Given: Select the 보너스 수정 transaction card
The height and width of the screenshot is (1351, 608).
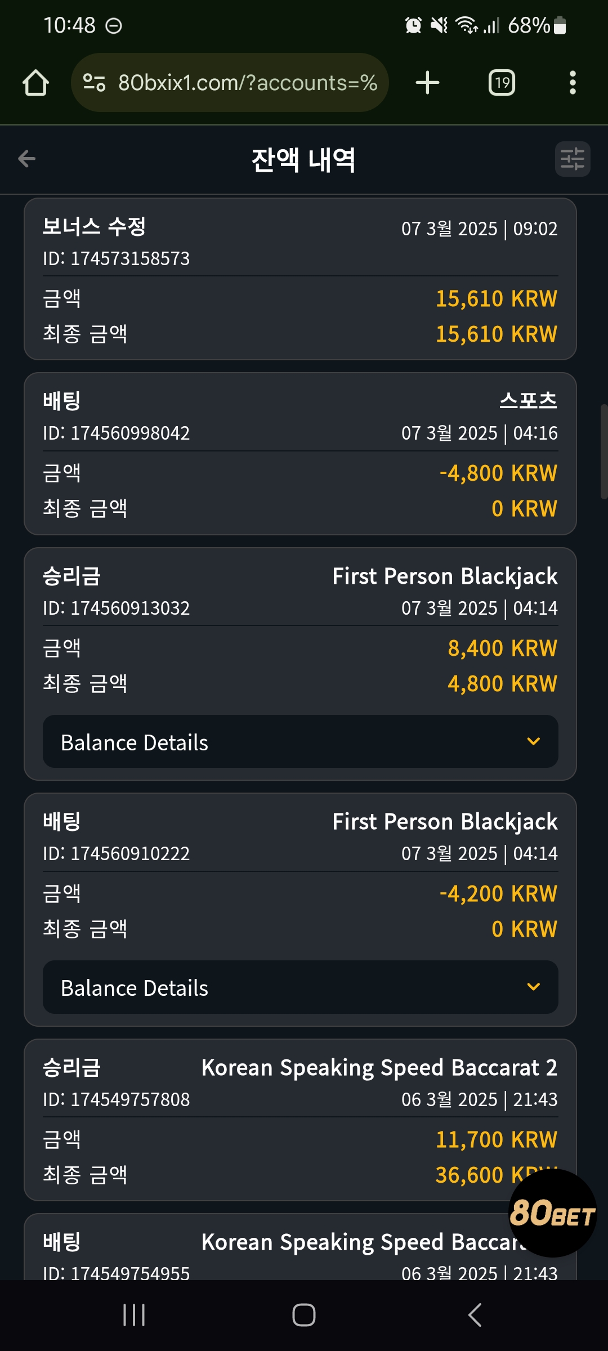Looking at the screenshot, I should click(x=301, y=279).
